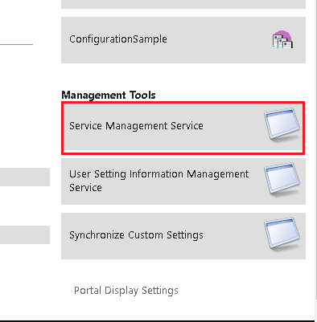Click the upper gray bar at left edge
The image size is (317, 322).
click(x=25, y=177)
